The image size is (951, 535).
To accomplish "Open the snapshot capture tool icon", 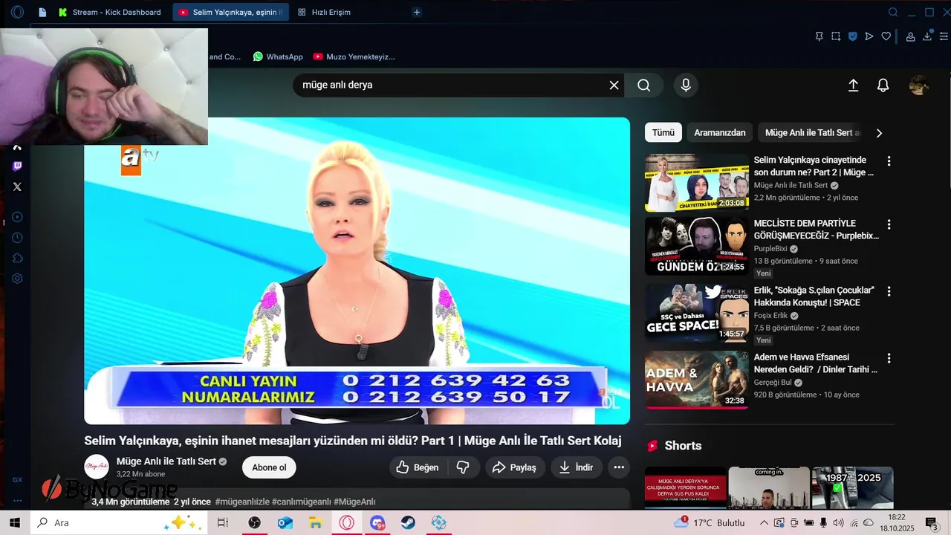I will 836,36.
